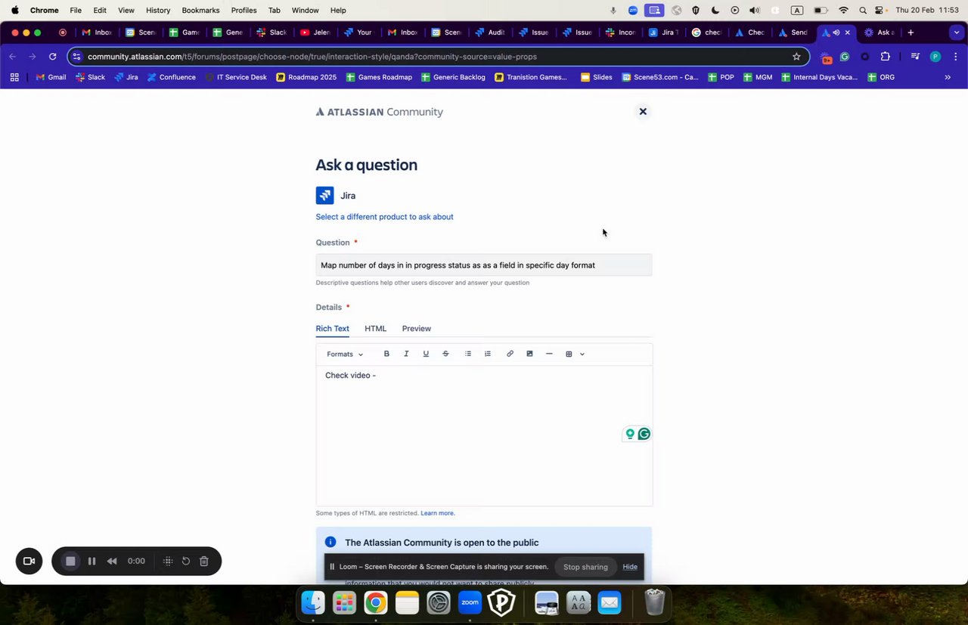Screen dimensions: 968x625
Task: Insert a bulleted list
Action: pyautogui.click(x=468, y=354)
